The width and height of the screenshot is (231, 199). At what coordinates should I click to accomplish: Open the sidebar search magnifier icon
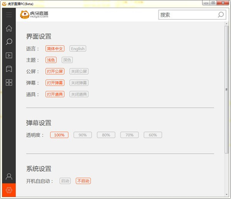click(9, 42)
